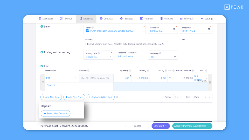
Task: Click the Seller section check mark
Action: click(42, 26)
